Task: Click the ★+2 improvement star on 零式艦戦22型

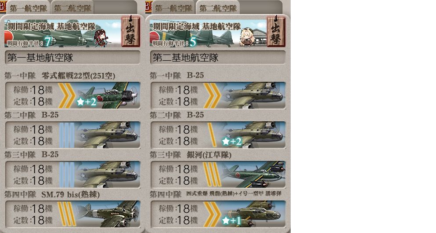Action: [86, 102]
